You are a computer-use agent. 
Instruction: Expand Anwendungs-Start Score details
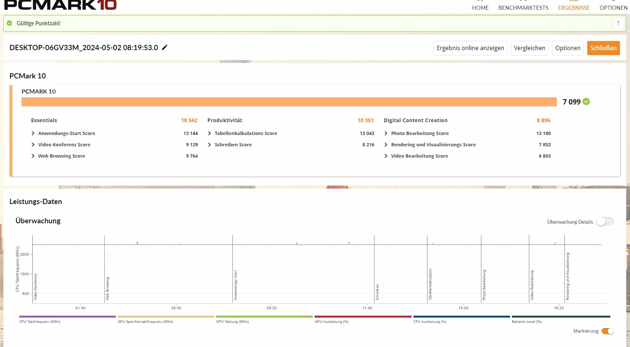tap(33, 133)
